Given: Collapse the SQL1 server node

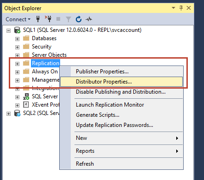Looking at the screenshot, I should pyautogui.click(x=8, y=30).
